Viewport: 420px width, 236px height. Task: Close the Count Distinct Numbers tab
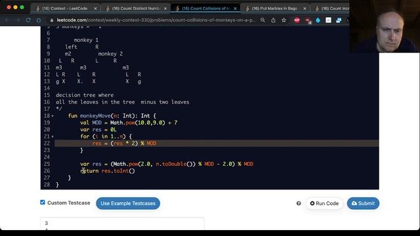(165, 9)
